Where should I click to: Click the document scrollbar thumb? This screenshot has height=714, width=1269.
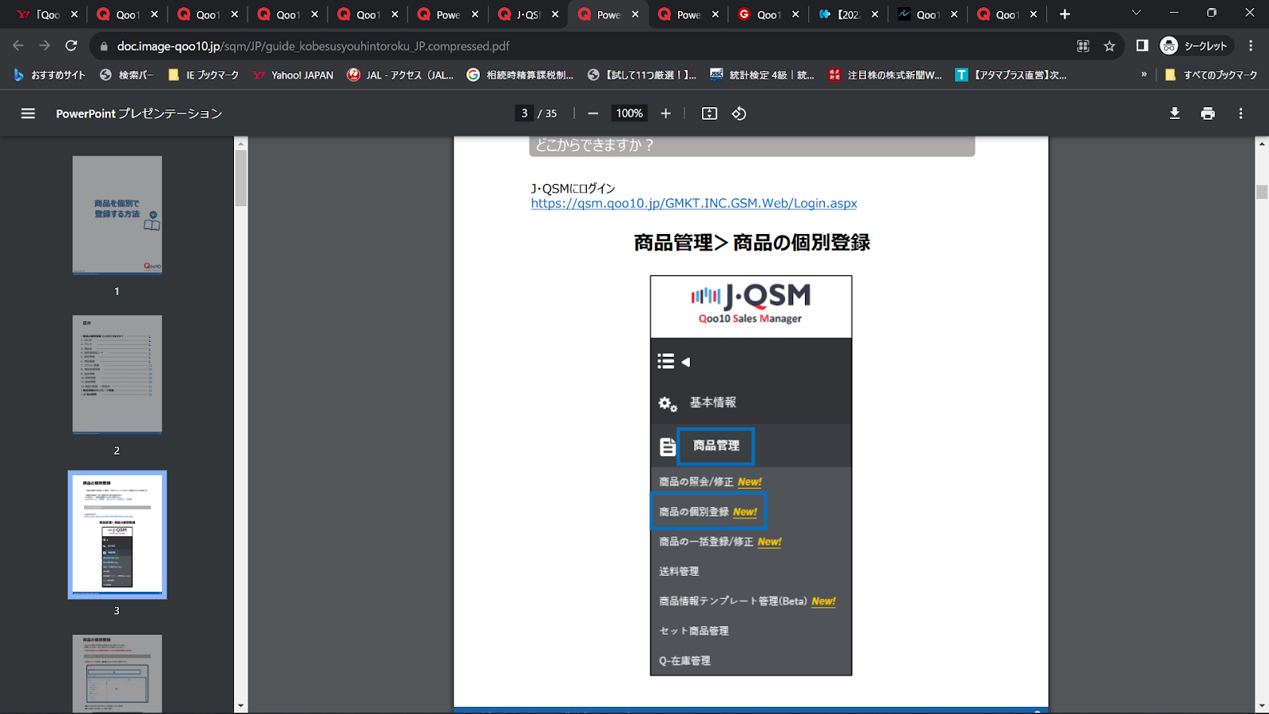[1262, 192]
